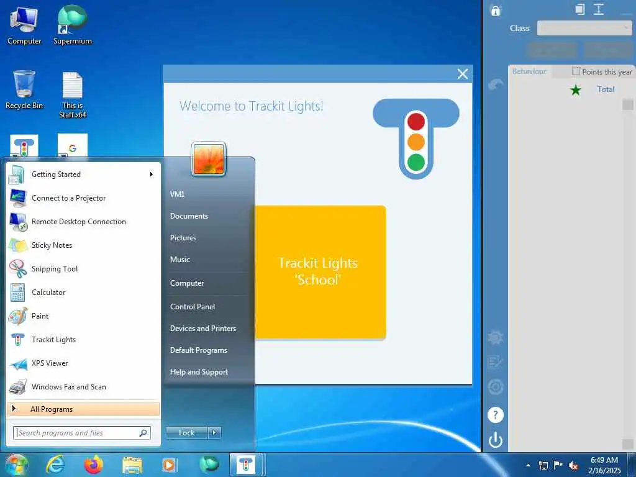
Task: Open Getting Started in Start menu
Action: coord(83,175)
